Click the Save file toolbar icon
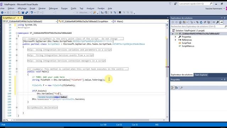This screenshot has height=128, width=227. click(23, 13)
